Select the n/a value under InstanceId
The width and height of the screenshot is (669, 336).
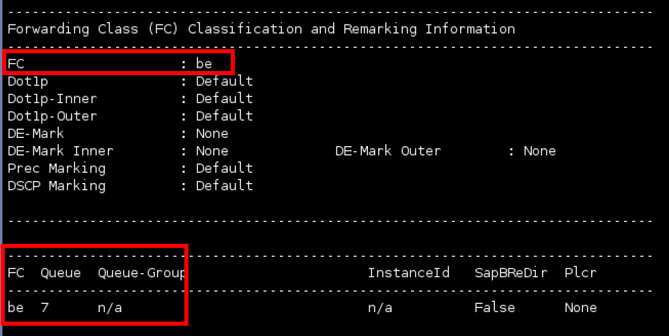coord(380,308)
